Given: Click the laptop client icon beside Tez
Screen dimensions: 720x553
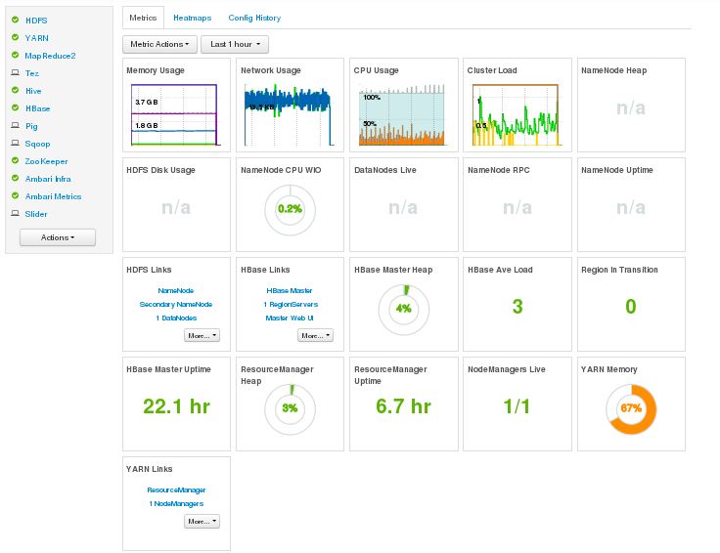Looking at the screenshot, I should (x=15, y=73).
